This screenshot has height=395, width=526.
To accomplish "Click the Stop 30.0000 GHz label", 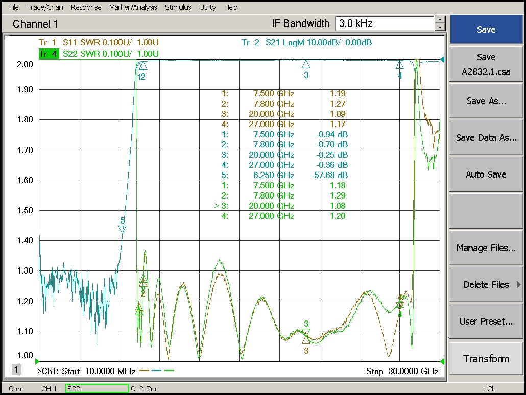I will [x=402, y=371].
